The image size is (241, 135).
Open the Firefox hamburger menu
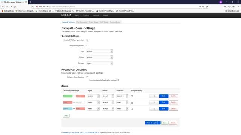pyautogui.click(x=238, y=7)
